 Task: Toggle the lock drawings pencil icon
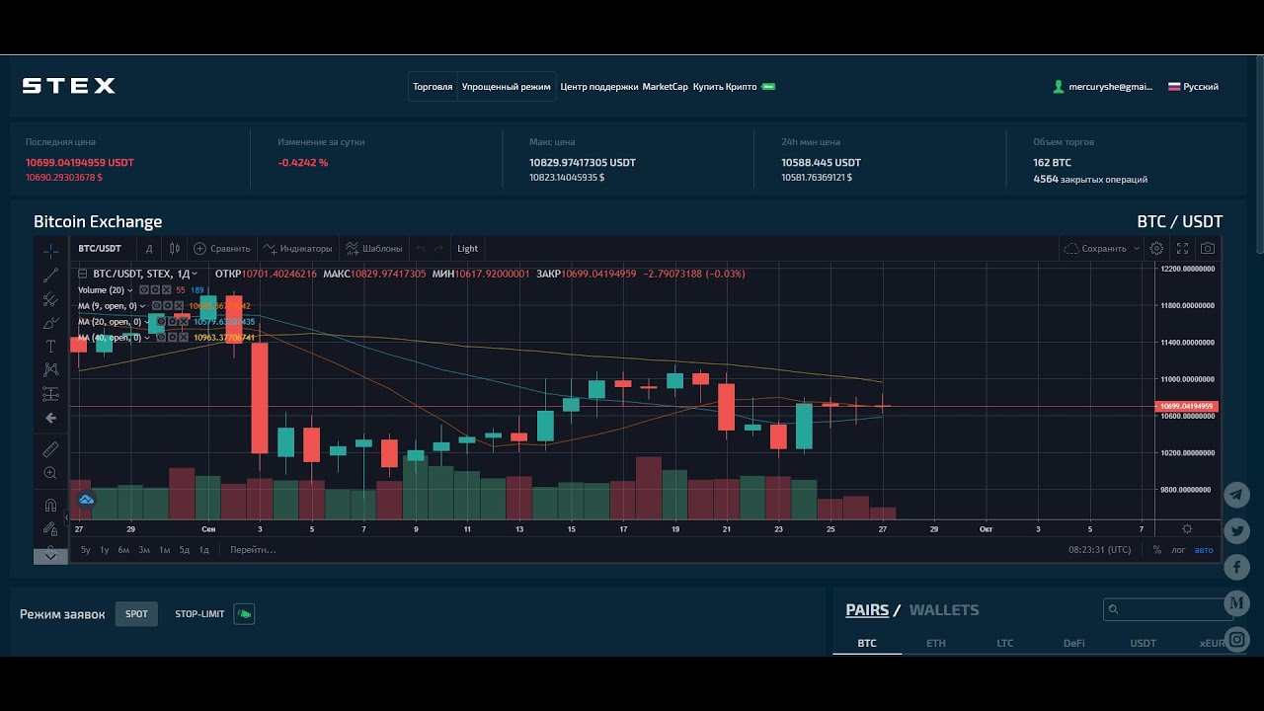pos(50,528)
